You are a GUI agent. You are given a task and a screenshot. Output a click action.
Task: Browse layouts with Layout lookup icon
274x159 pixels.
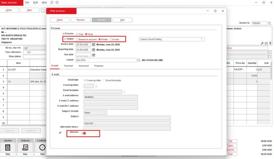(x=139, y=60)
